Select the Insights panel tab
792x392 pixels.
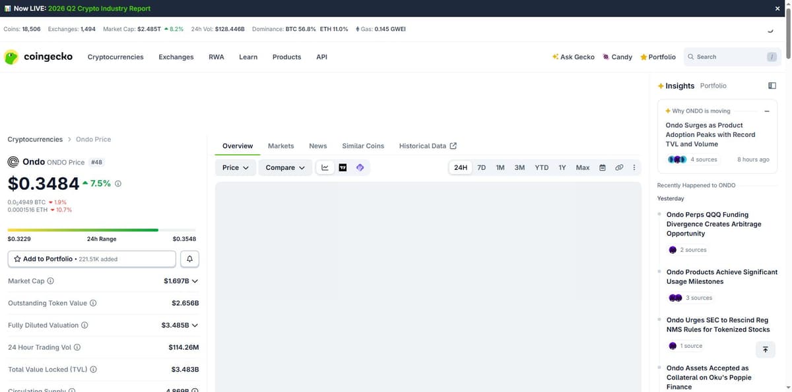(x=676, y=86)
